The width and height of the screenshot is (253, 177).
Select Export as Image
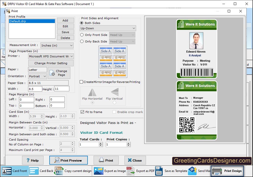click(x=110, y=171)
